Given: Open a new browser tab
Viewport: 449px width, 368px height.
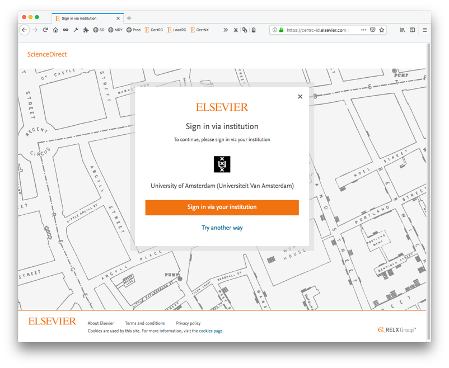Looking at the screenshot, I should [x=129, y=18].
